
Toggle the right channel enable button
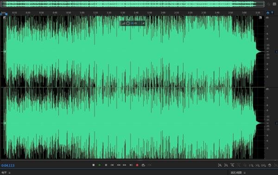point(276,123)
